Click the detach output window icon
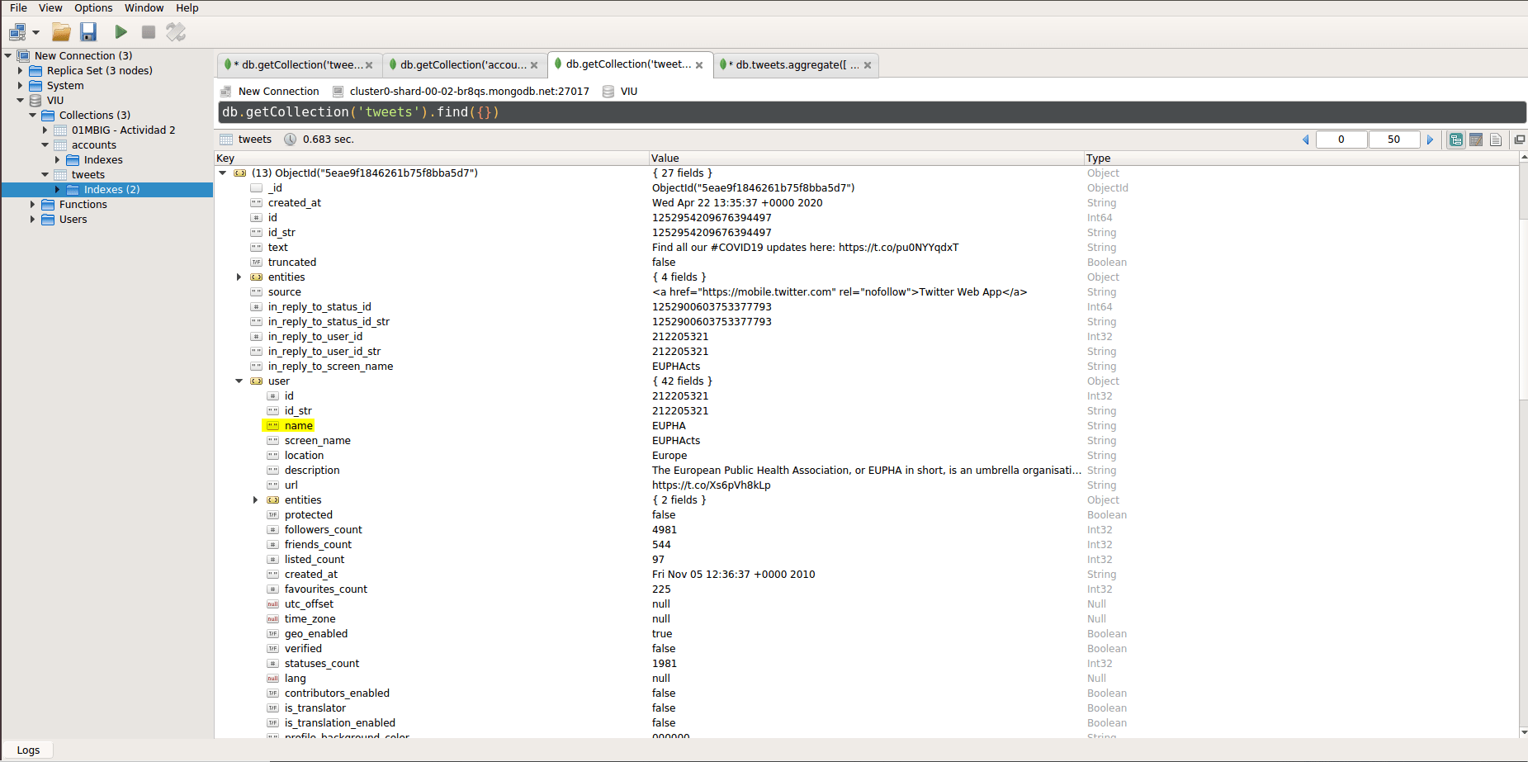This screenshot has width=1528, height=762. [x=1519, y=140]
